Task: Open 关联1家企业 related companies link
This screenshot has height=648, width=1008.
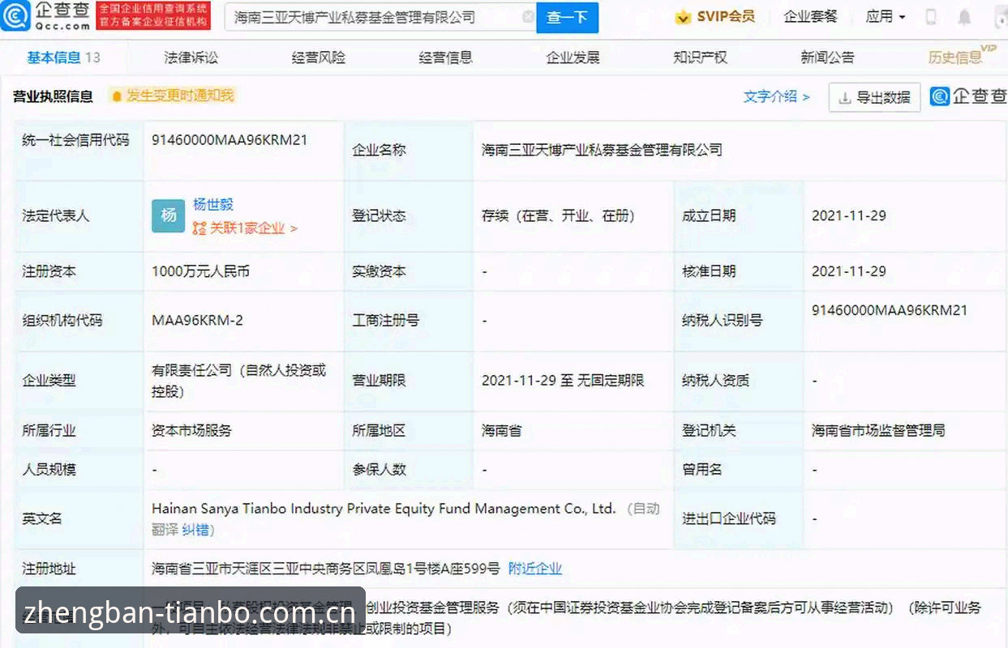Action: [253, 228]
